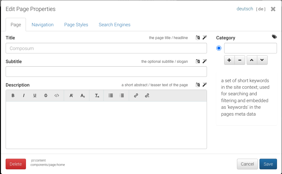Click the Category keywords help text
The image size is (282, 174).
(245, 97)
